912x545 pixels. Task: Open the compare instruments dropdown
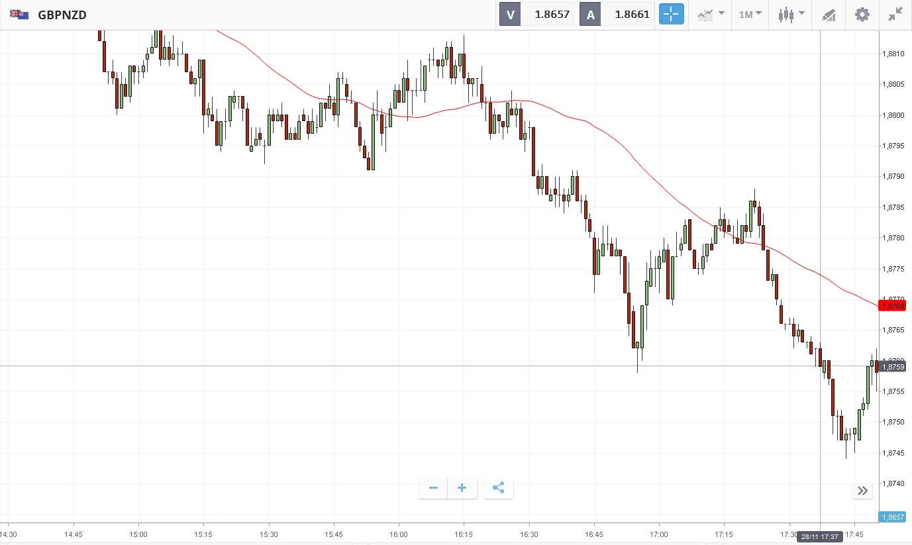(x=710, y=14)
